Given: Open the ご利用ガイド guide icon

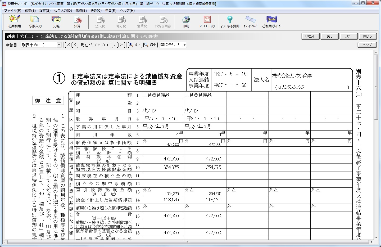Looking at the screenshot, I should tap(271, 21).
